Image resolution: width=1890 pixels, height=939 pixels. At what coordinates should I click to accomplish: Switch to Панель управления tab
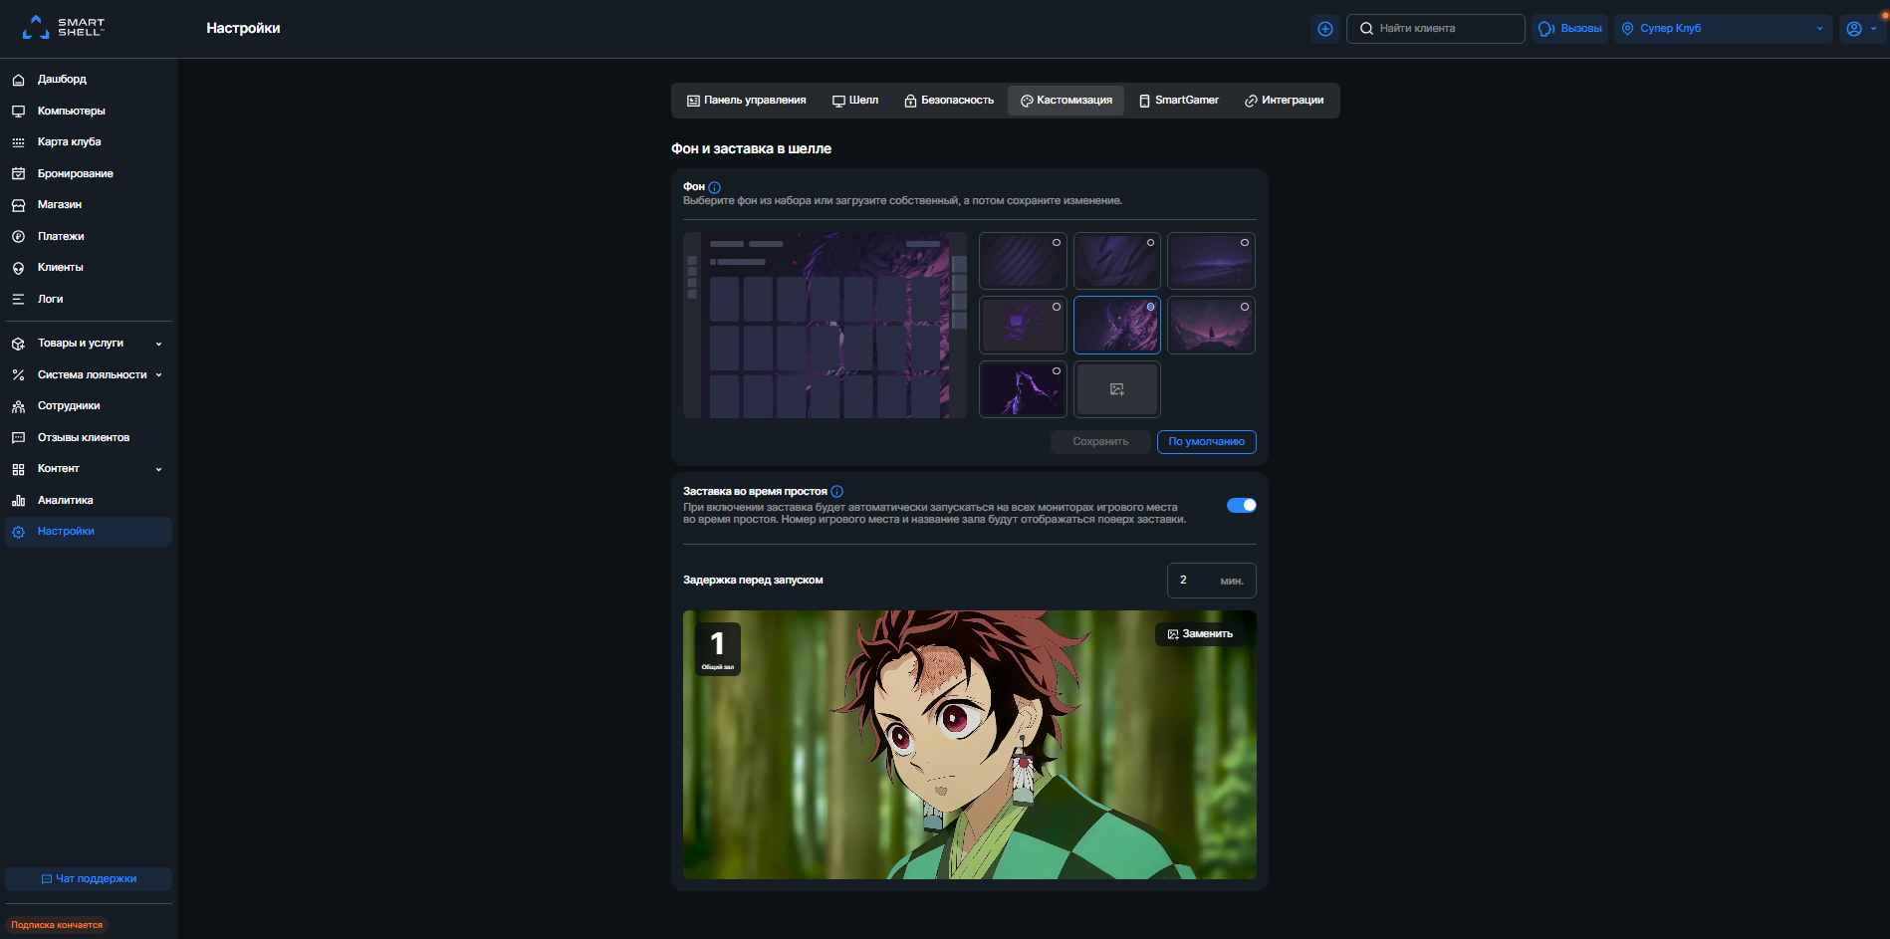pyautogui.click(x=747, y=101)
